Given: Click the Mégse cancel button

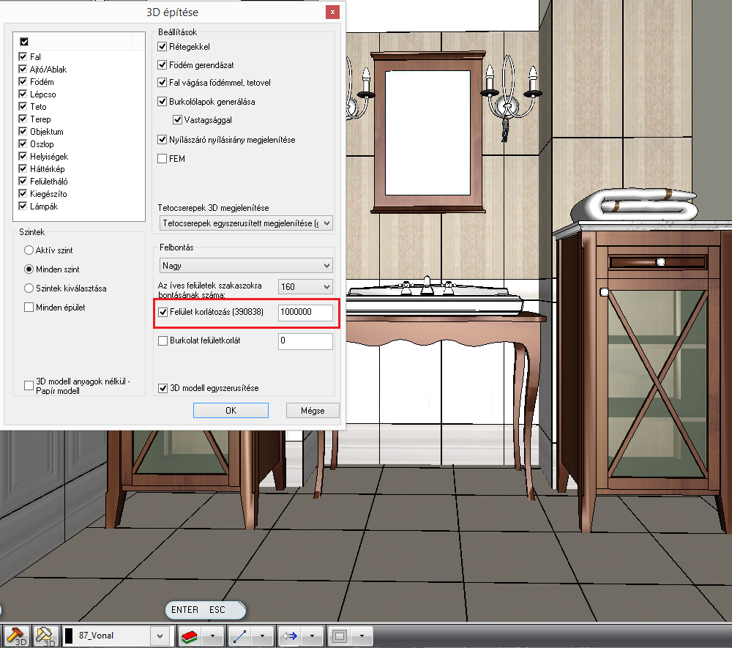Looking at the screenshot, I should pyautogui.click(x=313, y=410).
